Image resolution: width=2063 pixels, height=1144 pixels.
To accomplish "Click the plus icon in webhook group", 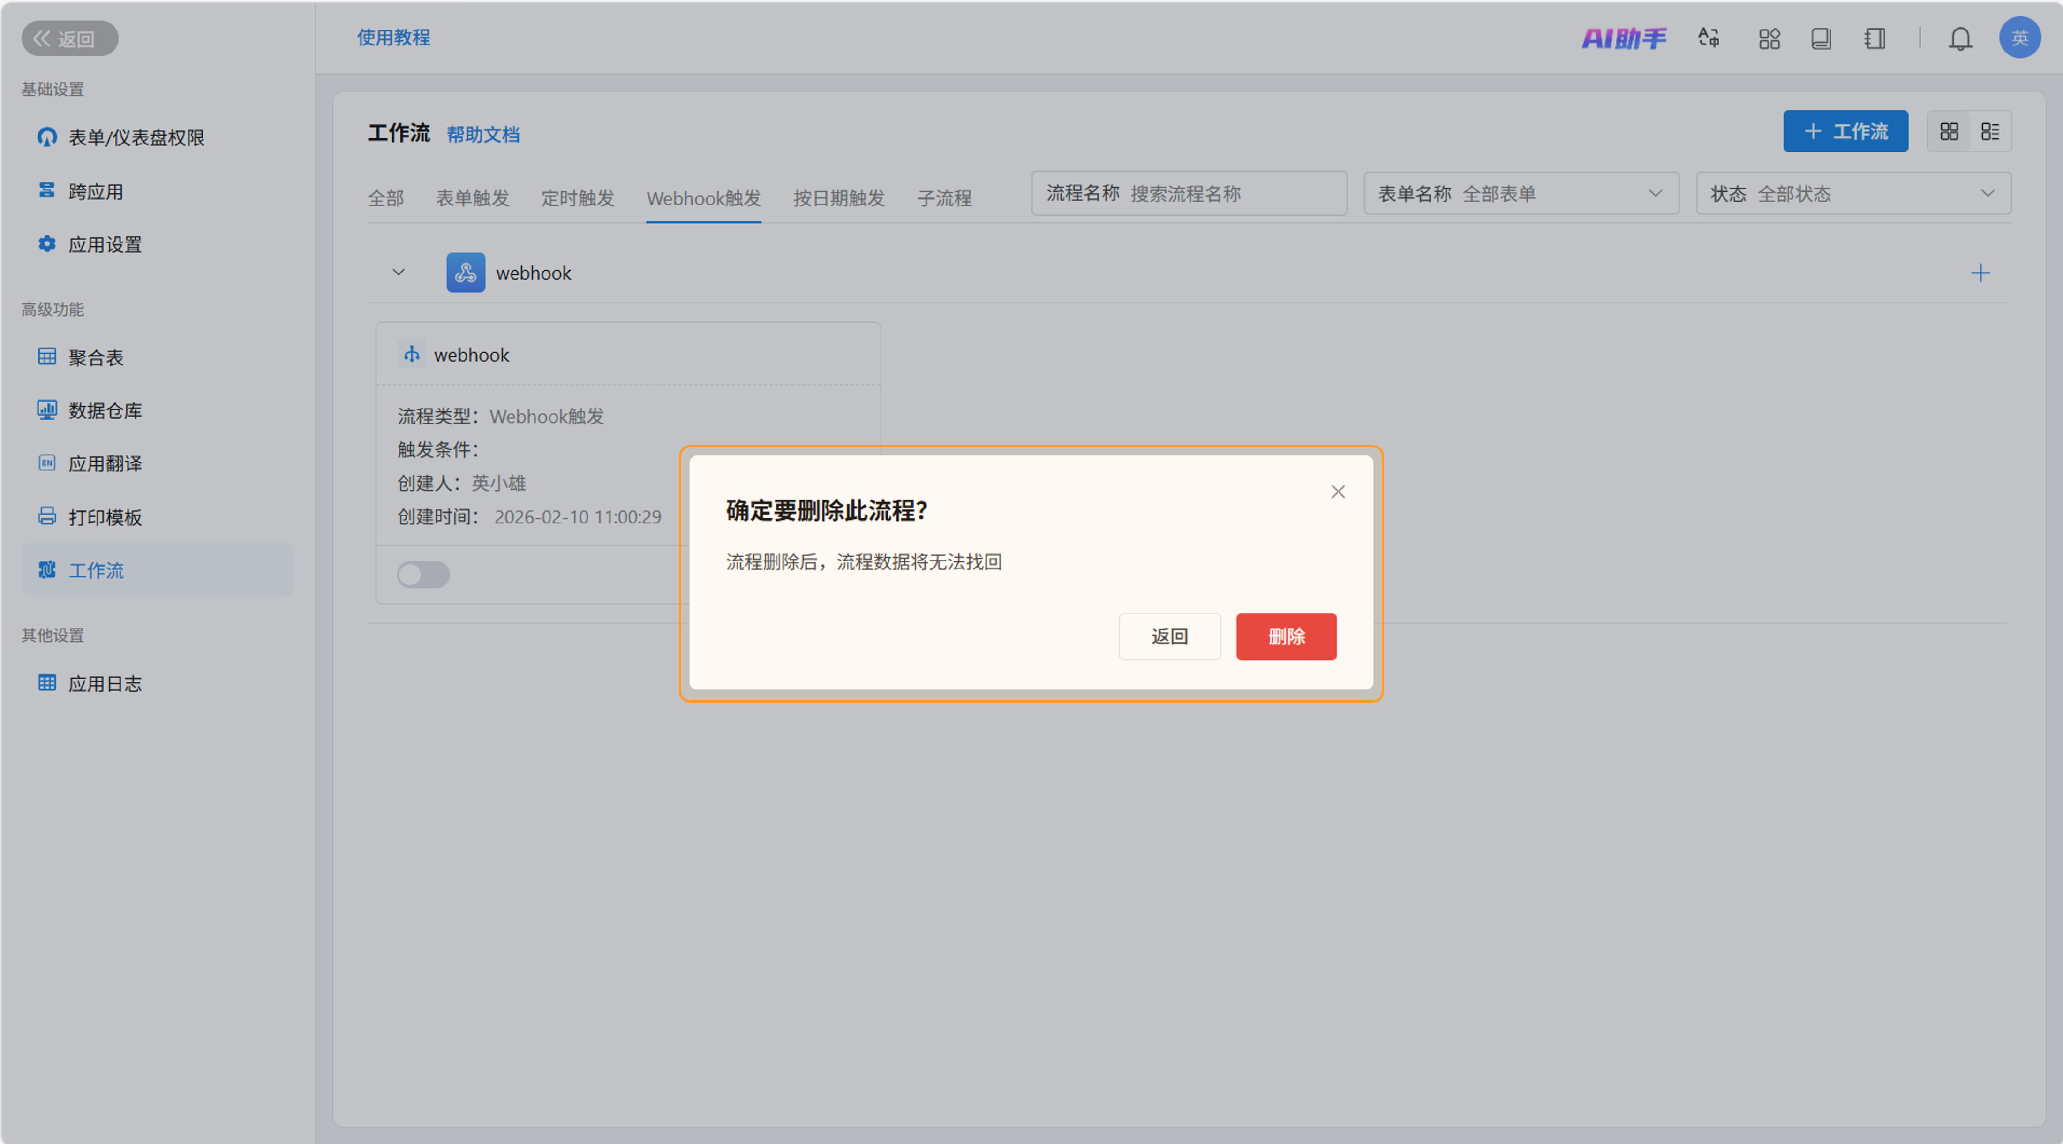I will (1980, 273).
